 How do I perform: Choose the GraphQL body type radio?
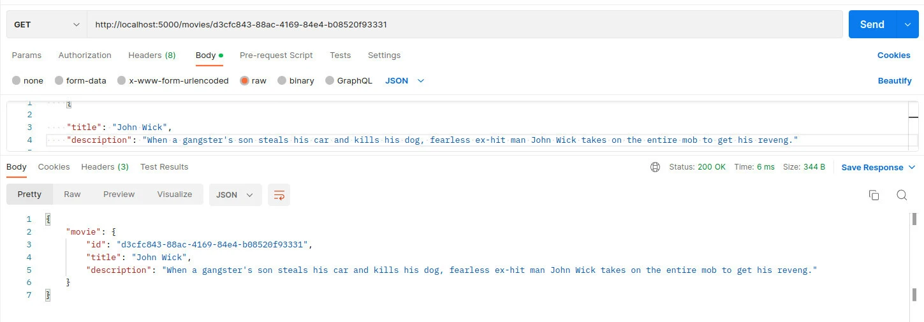click(330, 81)
